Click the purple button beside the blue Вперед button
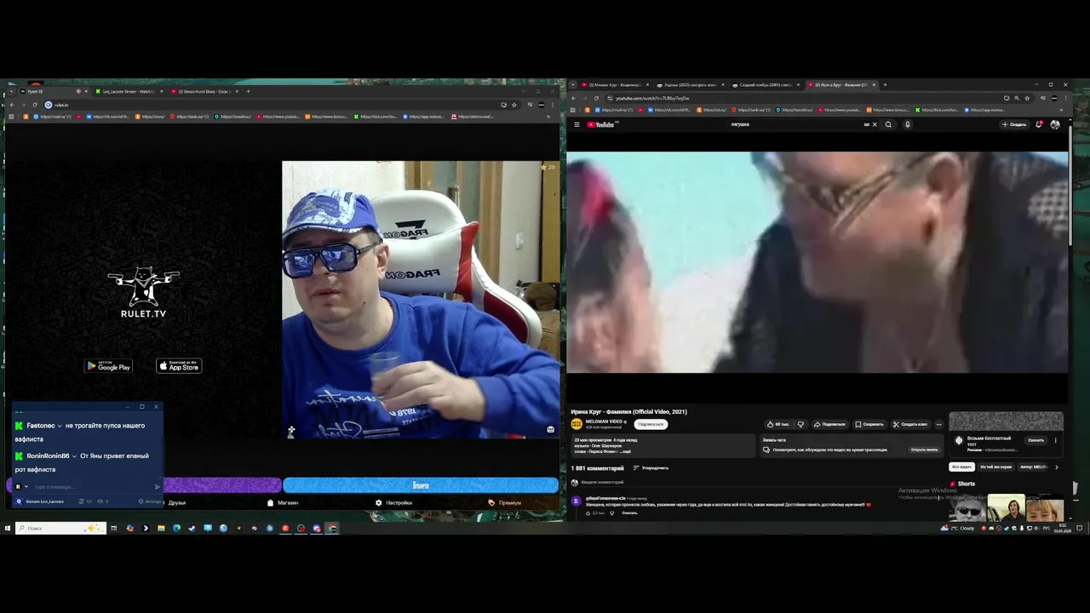This screenshot has height=613, width=1090. tap(221, 485)
